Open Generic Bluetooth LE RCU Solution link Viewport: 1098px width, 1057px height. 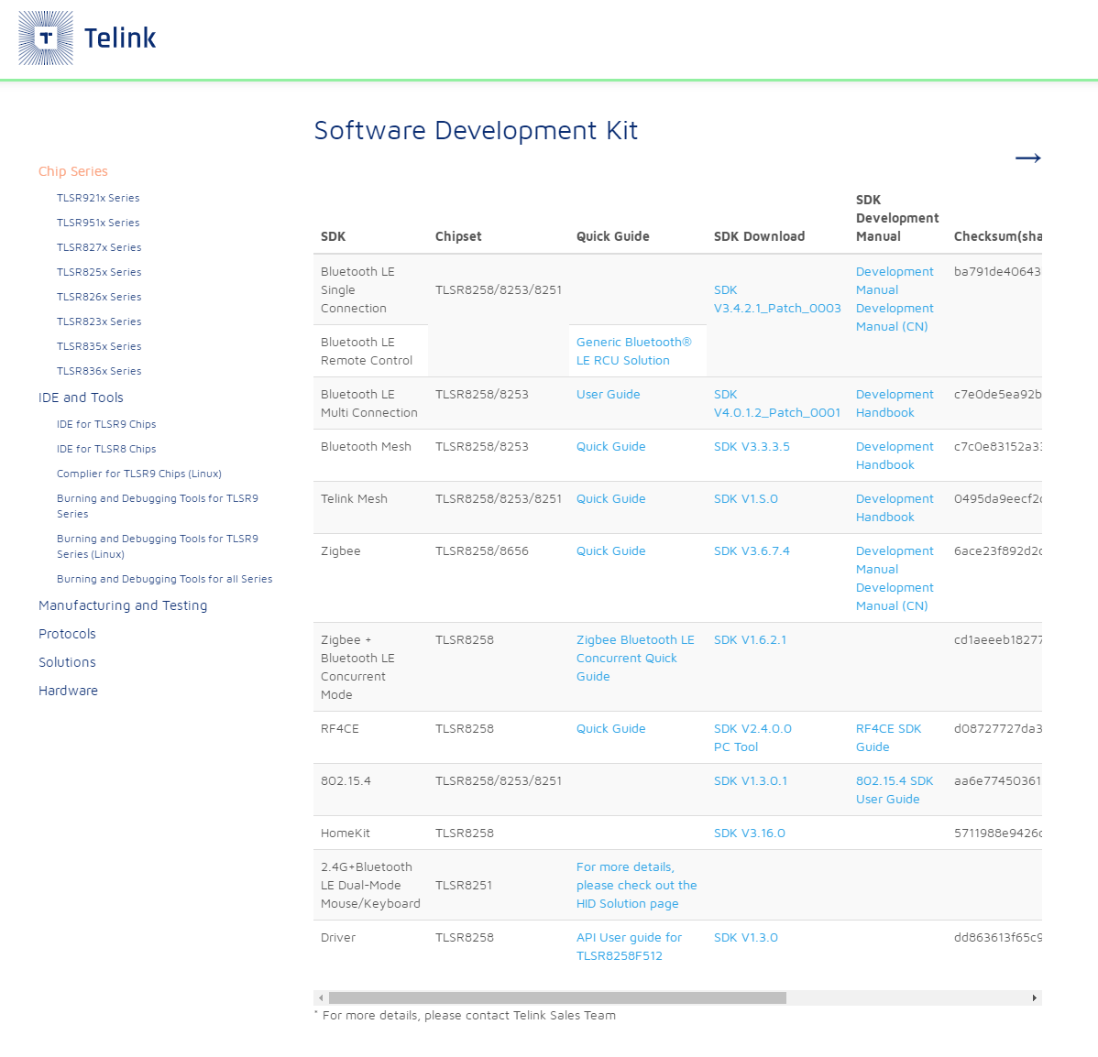[633, 352]
